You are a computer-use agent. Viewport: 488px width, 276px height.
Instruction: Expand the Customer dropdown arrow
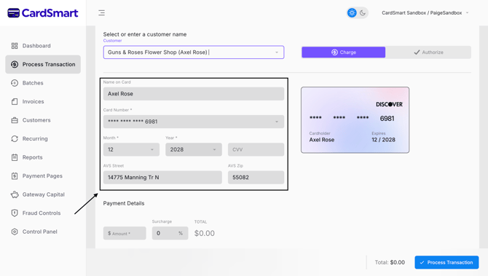click(277, 52)
